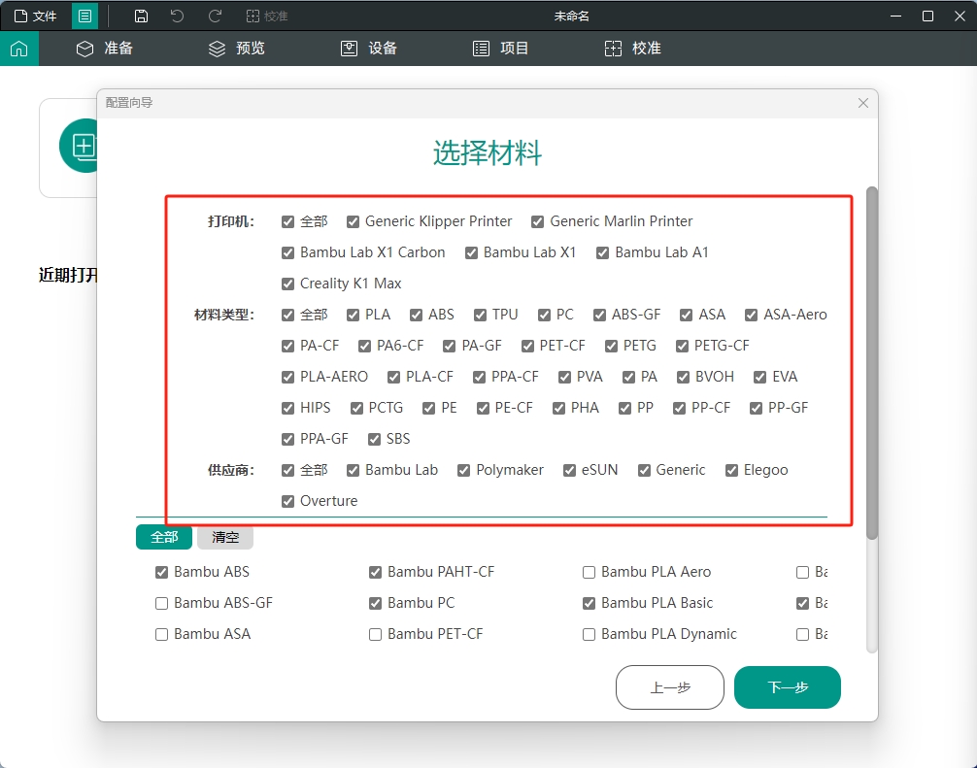Viewport: 977px width, 768px height.
Task: Click the undo arrow icon
Action: (178, 17)
